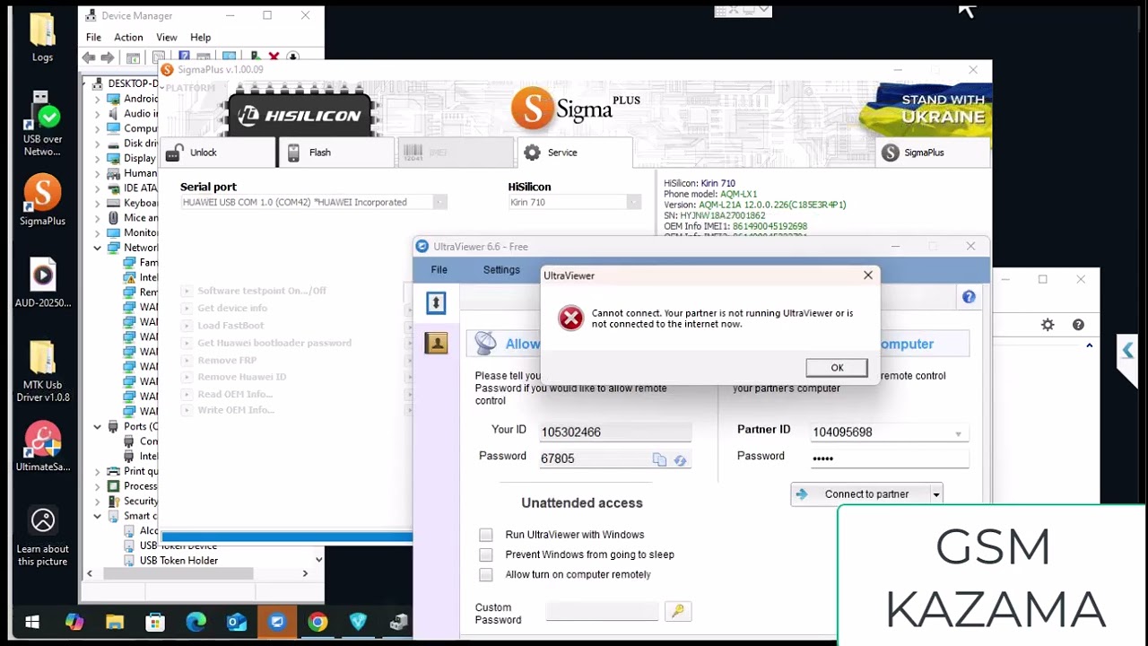Open the Logs folder on desktop

(x=42, y=38)
